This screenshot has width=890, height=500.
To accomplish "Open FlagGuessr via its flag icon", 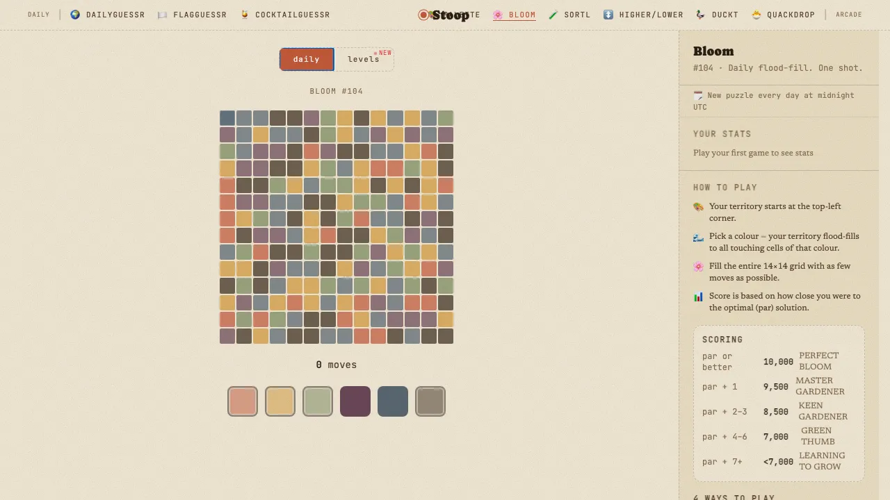I will tap(163, 15).
